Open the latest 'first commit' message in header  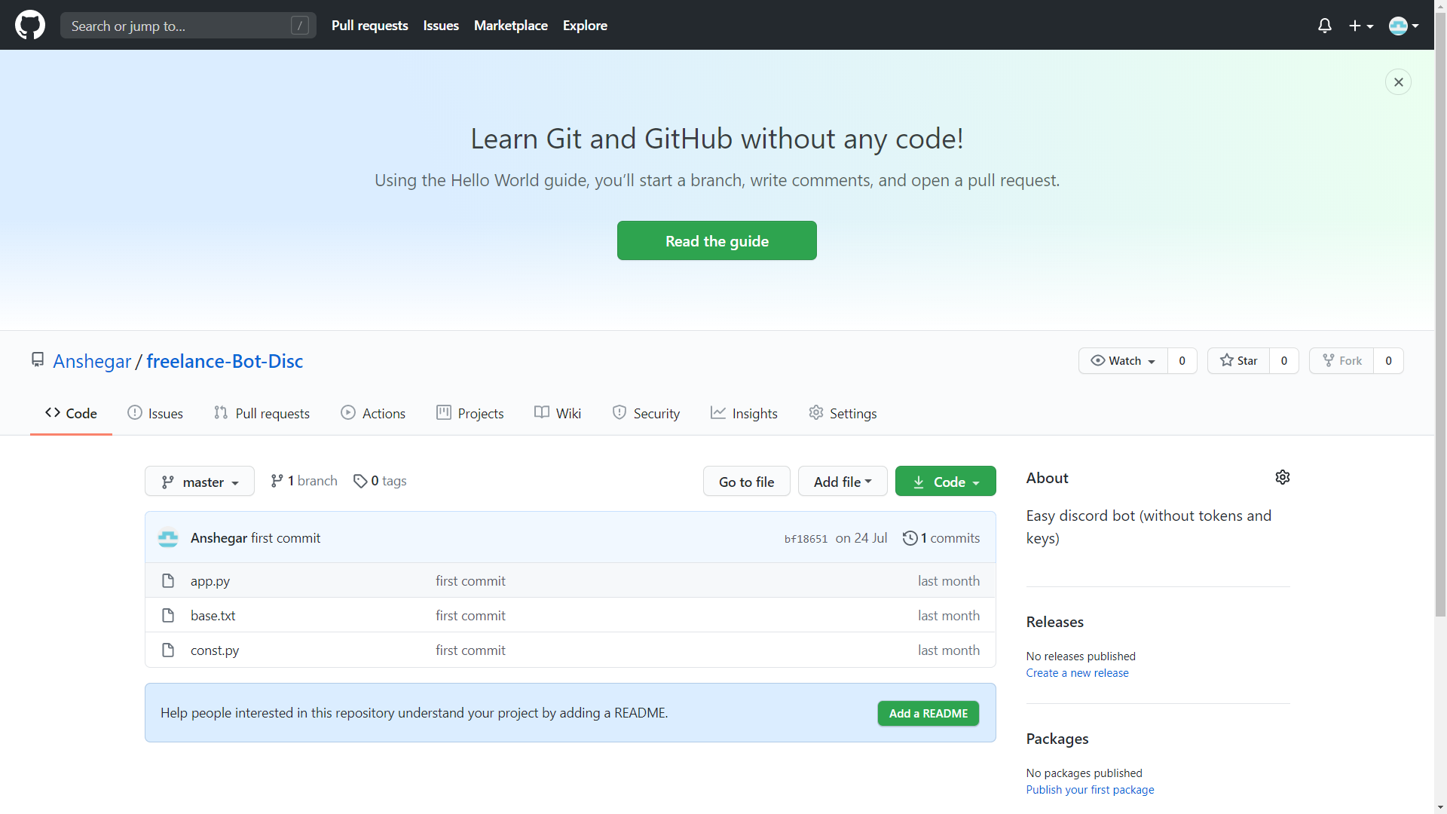point(286,538)
